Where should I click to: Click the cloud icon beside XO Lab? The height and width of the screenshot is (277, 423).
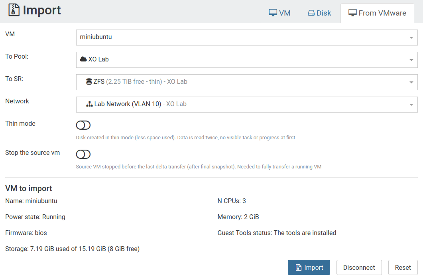(83, 59)
